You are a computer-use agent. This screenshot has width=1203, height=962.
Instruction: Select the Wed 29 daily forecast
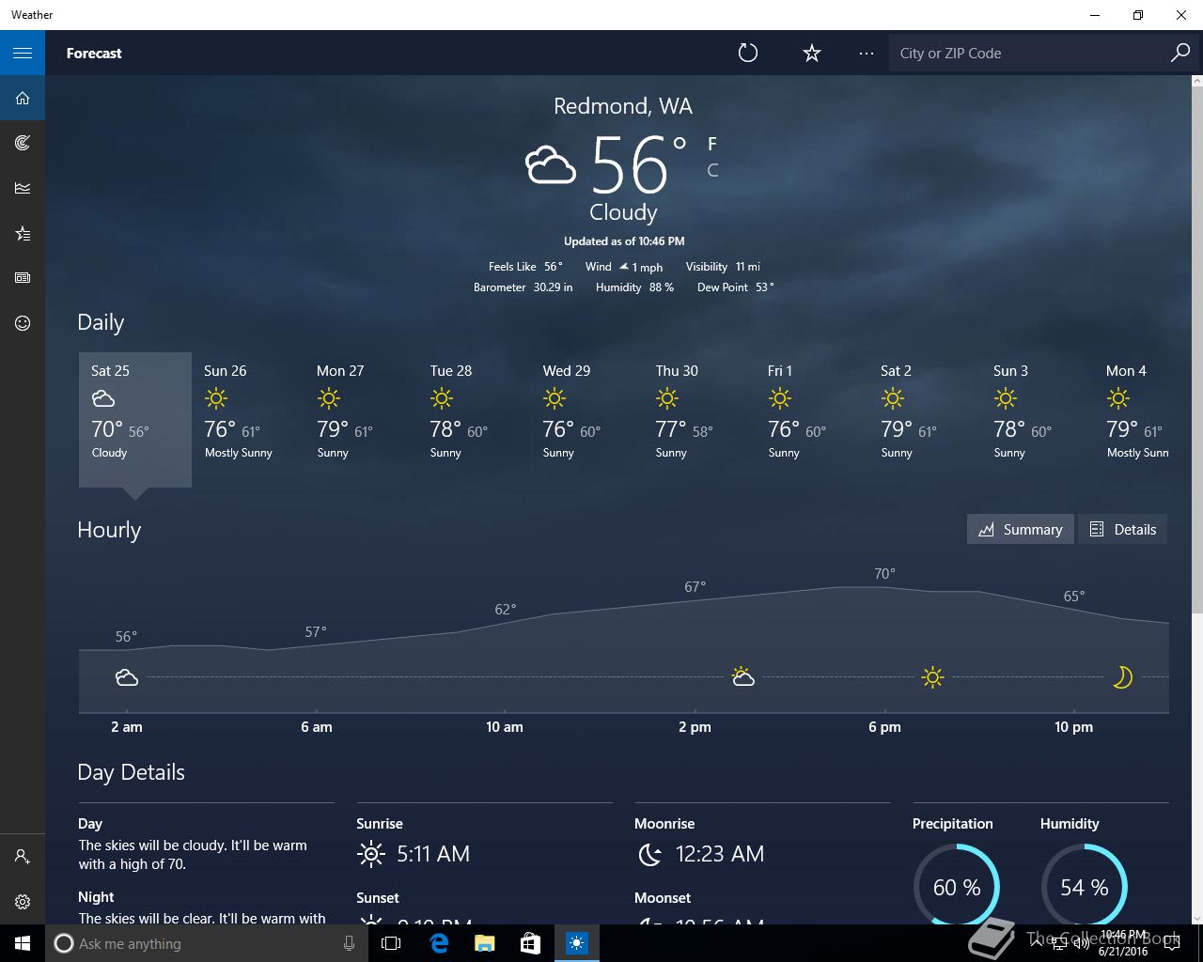click(586, 419)
